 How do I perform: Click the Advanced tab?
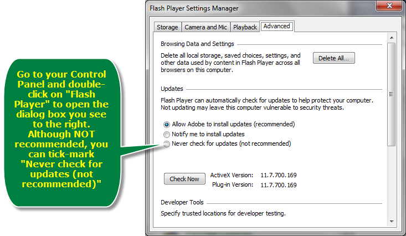pos(277,27)
